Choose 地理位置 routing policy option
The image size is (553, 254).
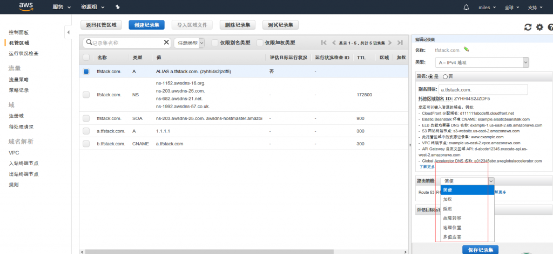pos(467,228)
